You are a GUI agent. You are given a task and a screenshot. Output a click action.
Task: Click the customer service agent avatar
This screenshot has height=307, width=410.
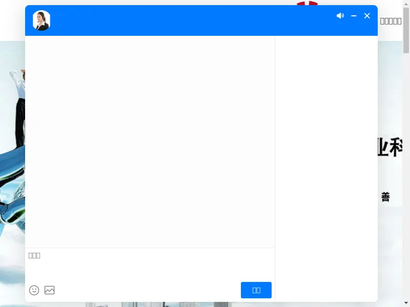pos(42,20)
